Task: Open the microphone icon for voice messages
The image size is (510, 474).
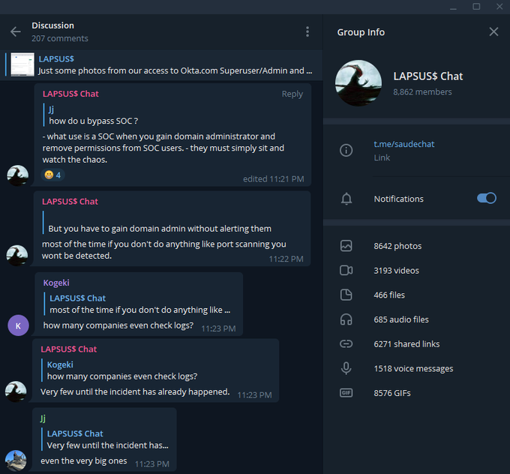Action: [x=346, y=368]
